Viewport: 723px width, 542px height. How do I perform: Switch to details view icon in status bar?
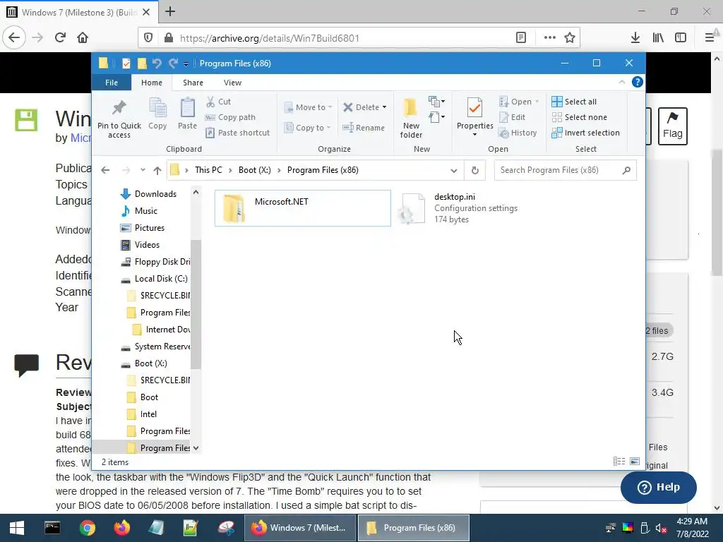click(x=619, y=462)
